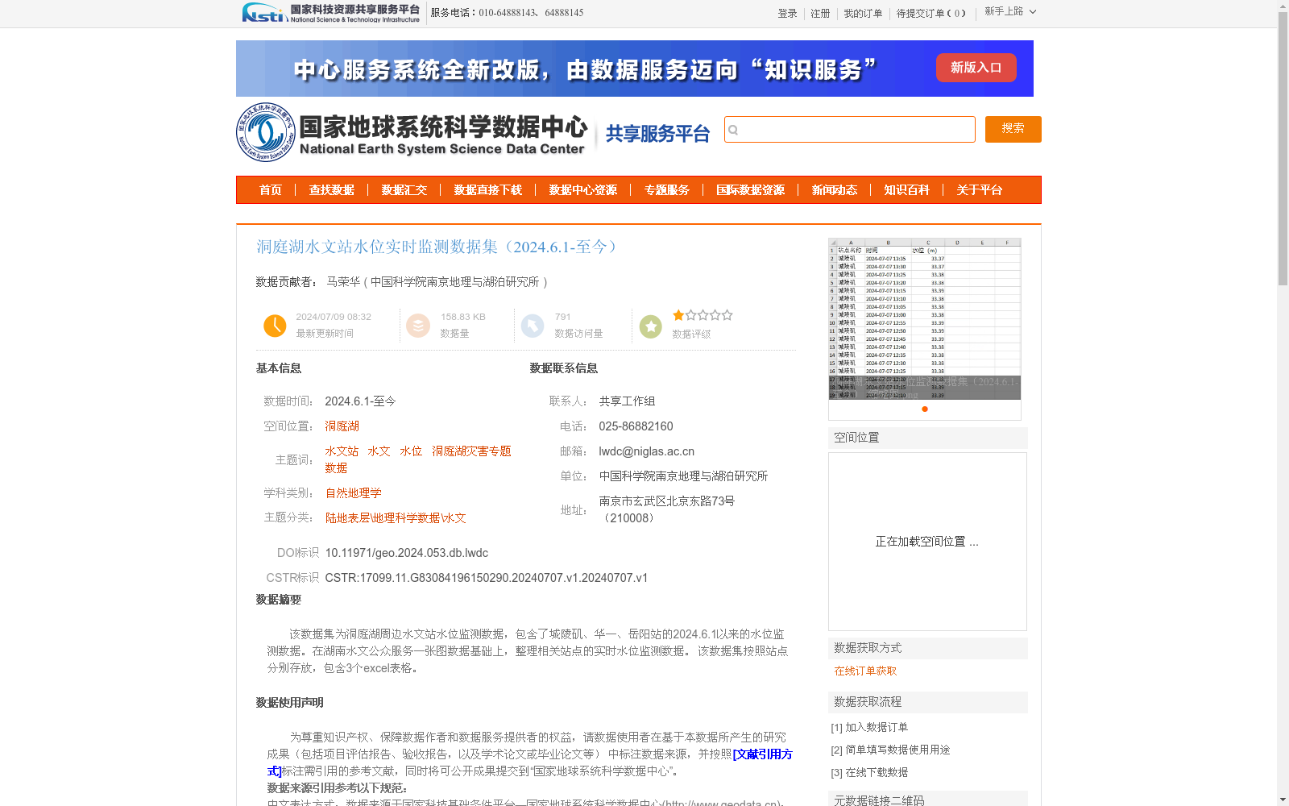This screenshot has width=1289, height=806.
Task: Click the third empty rating star
Action: 703,315
